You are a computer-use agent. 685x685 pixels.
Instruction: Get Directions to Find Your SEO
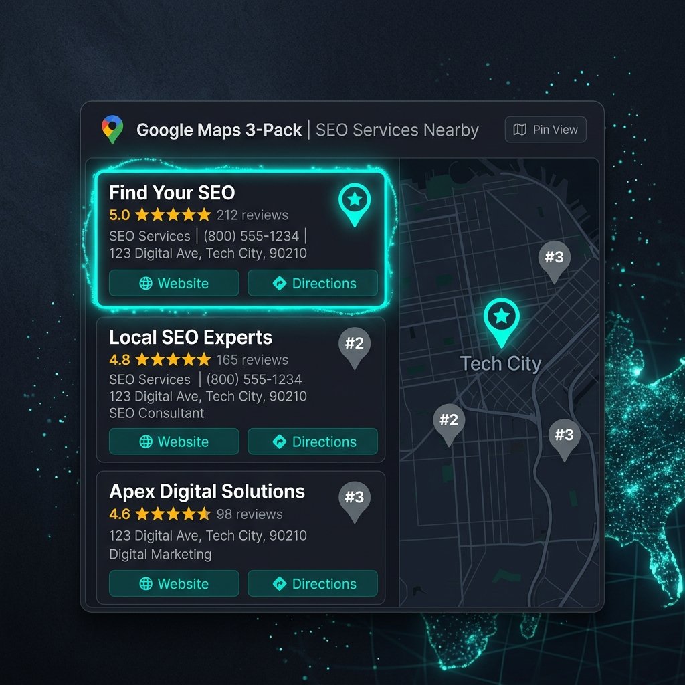(x=312, y=283)
